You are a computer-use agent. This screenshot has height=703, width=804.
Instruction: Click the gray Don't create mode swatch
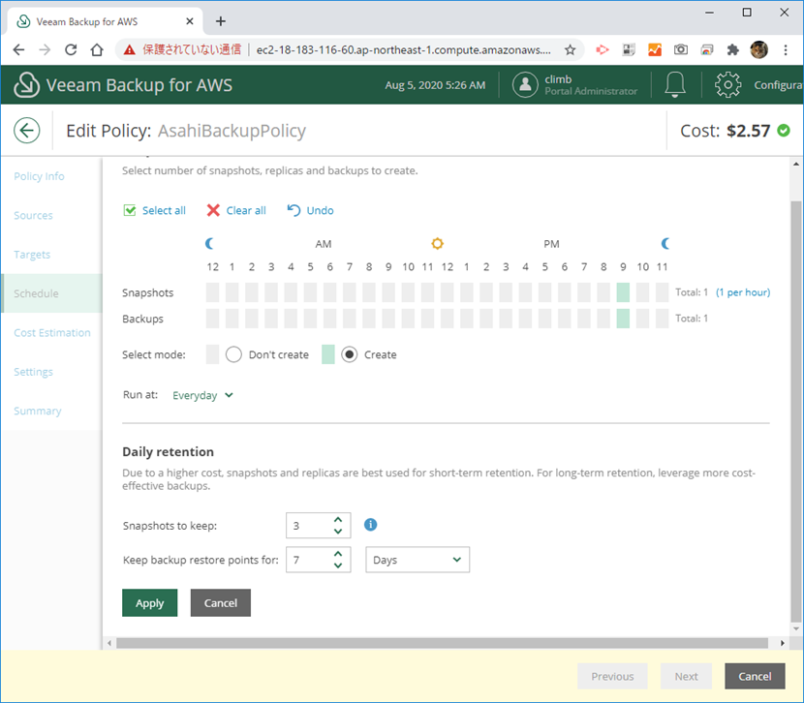pos(212,354)
